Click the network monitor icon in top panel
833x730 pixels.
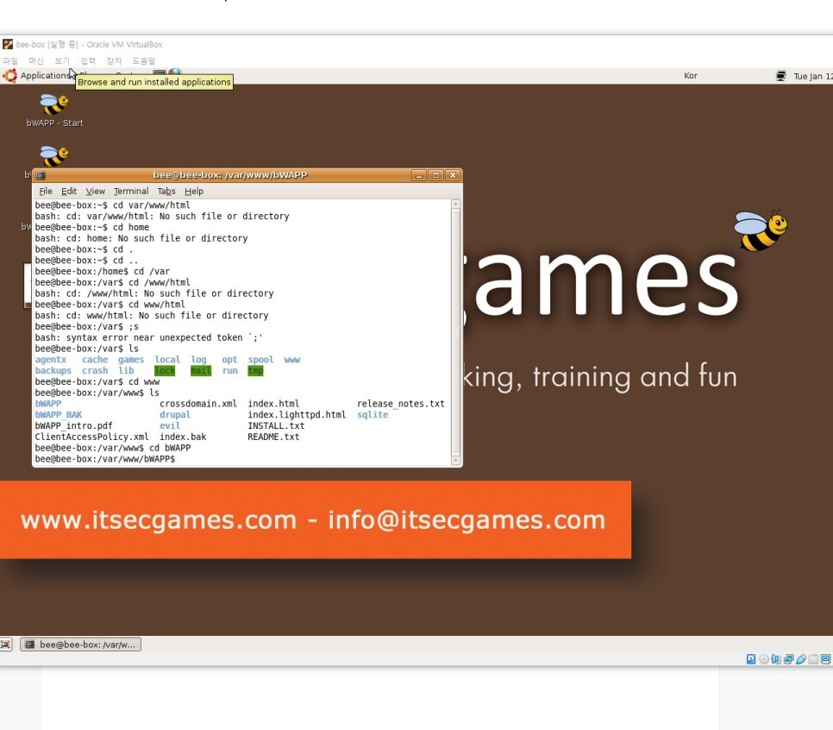tap(780, 76)
